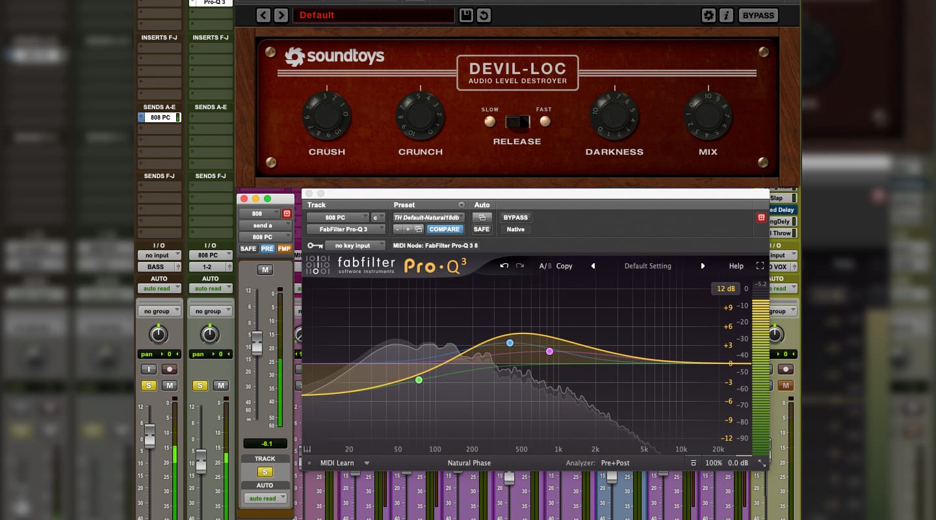Open the plugin automation enable window icon
Image resolution: width=936 pixels, height=520 pixels.
click(482, 218)
